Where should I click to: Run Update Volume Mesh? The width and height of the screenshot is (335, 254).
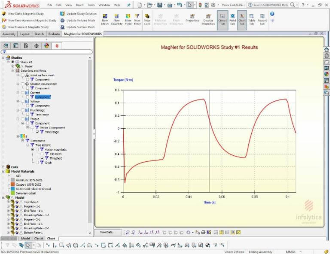(78, 20)
